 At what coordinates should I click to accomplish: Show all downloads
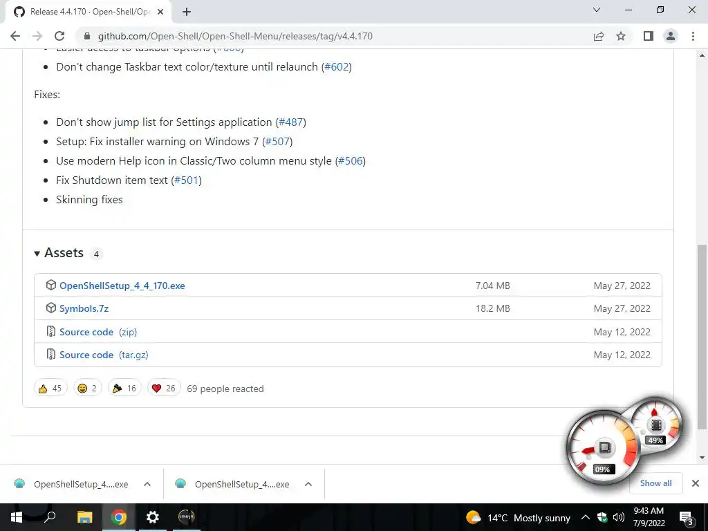coord(655,483)
